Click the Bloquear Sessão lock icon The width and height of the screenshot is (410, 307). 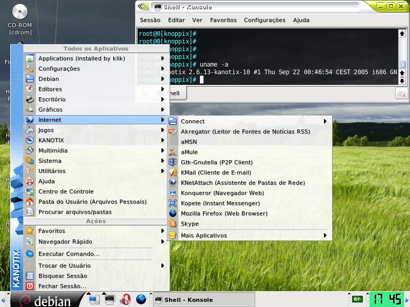[x=30, y=276]
